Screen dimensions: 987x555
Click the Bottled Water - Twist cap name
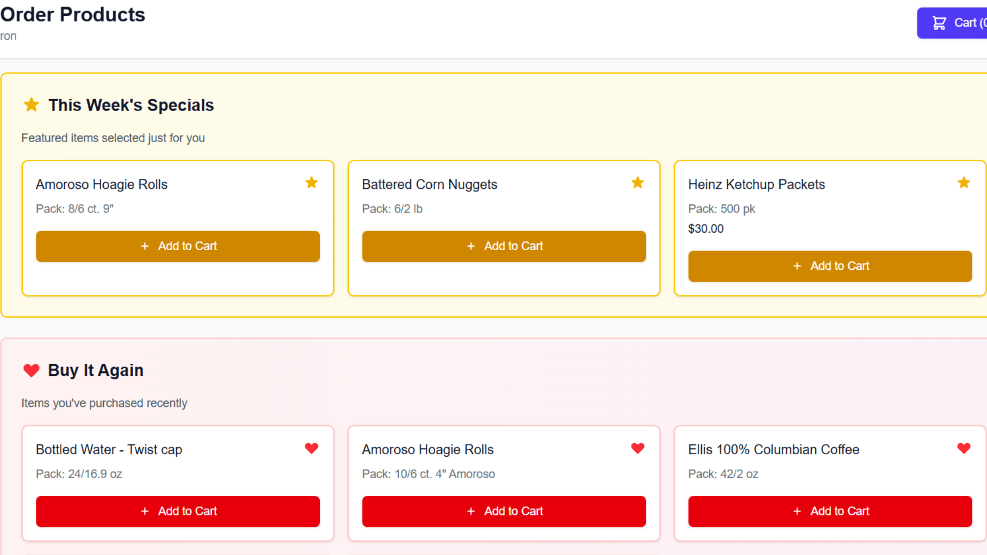click(x=109, y=449)
